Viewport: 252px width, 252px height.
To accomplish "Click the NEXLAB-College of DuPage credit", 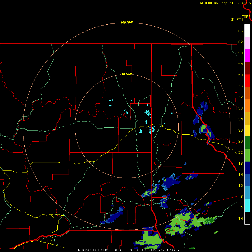I will 223,3.
